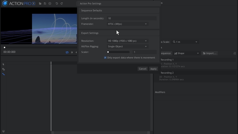Image resolution: width=238 pixels, height=134 pixels.
Task: Click the preview video thumbnail
Action: click(55, 29)
